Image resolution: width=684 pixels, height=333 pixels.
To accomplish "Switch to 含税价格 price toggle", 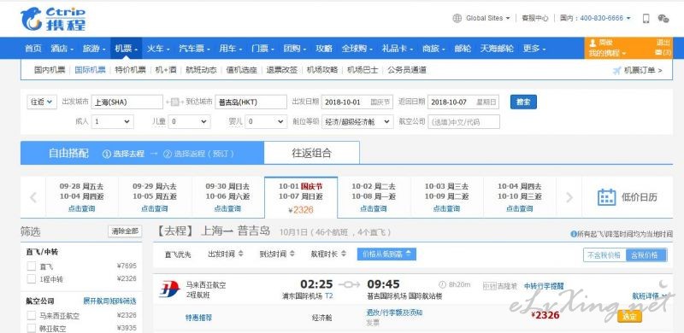I will 646,255.
